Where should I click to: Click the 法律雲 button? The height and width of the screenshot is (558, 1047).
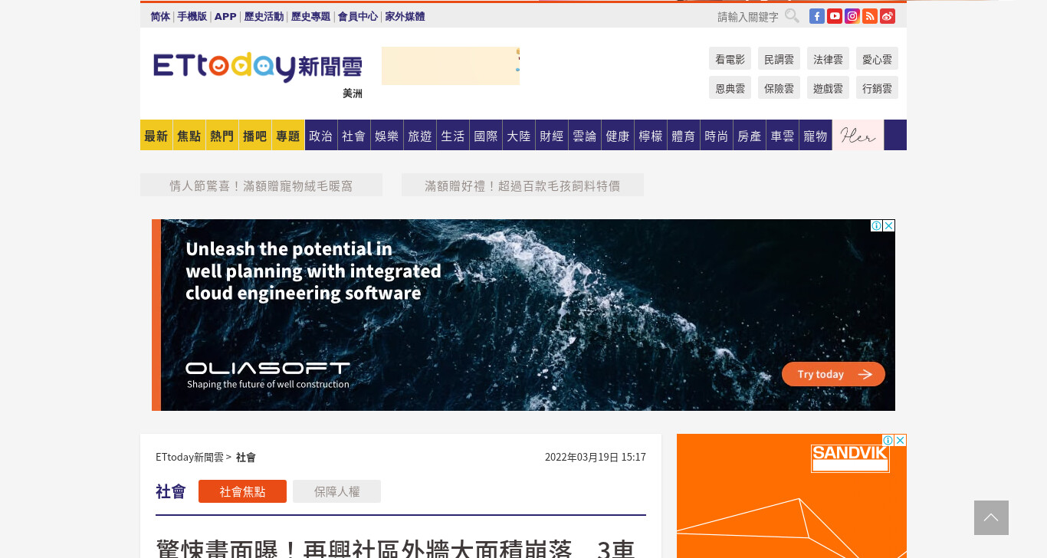pyautogui.click(x=828, y=58)
